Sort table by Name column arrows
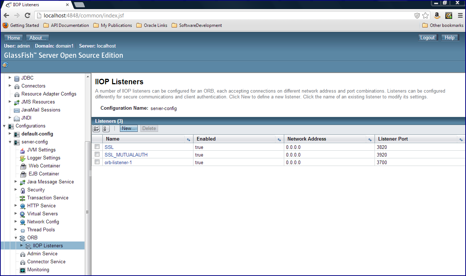The height and width of the screenshot is (276, 466). tap(188, 139)
